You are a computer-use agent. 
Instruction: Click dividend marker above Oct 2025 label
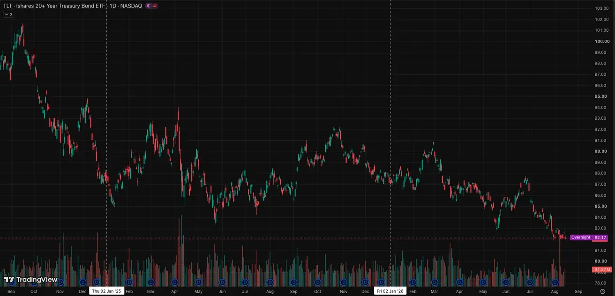[x=318, y=282]
